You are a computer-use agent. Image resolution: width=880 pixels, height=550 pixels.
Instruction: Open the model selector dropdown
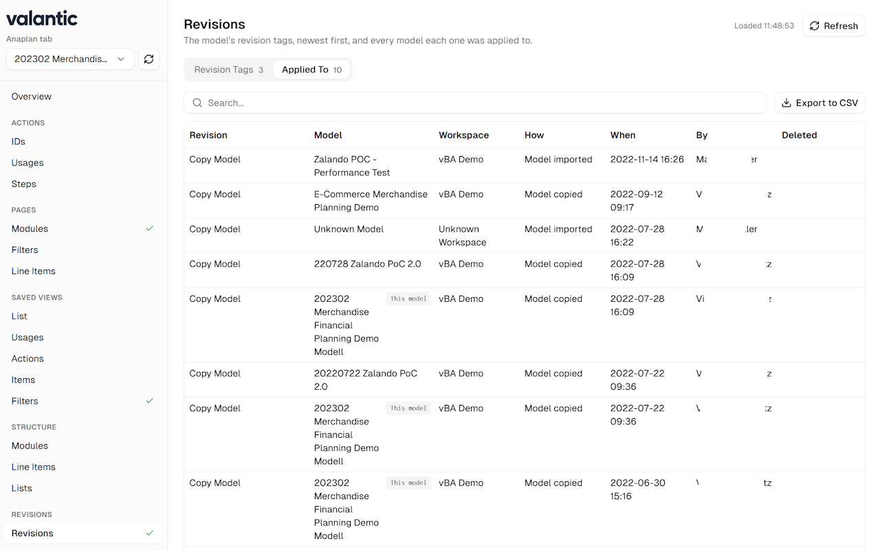click(70, 59)
